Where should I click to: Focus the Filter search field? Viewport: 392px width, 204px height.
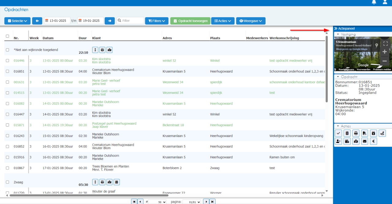130,21
